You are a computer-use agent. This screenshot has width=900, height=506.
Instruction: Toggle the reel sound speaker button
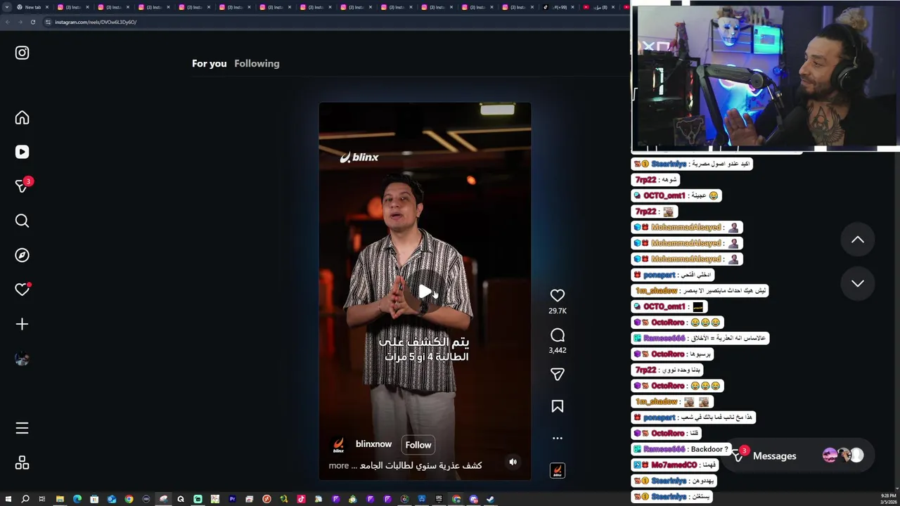point(513,462)
